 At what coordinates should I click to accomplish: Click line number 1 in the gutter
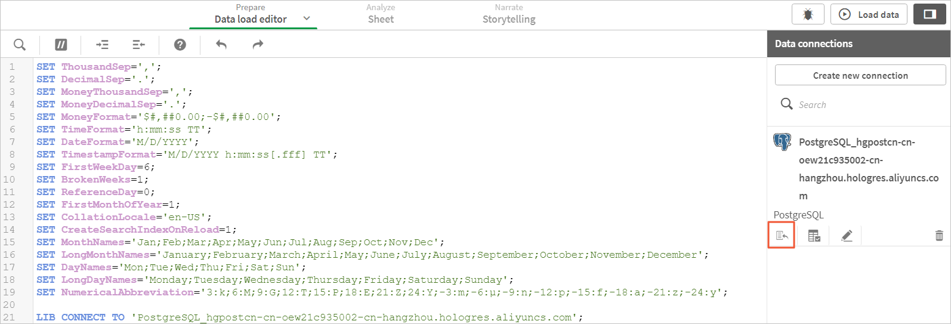[11, 67]
